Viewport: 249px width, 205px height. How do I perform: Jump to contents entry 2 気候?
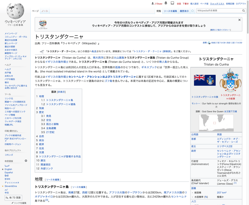[41, 108]
